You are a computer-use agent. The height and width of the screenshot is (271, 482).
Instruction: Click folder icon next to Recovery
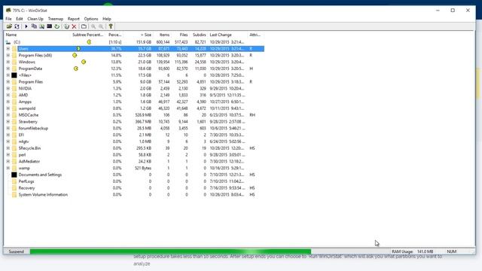pyautogui.click(x=14, y=188)
